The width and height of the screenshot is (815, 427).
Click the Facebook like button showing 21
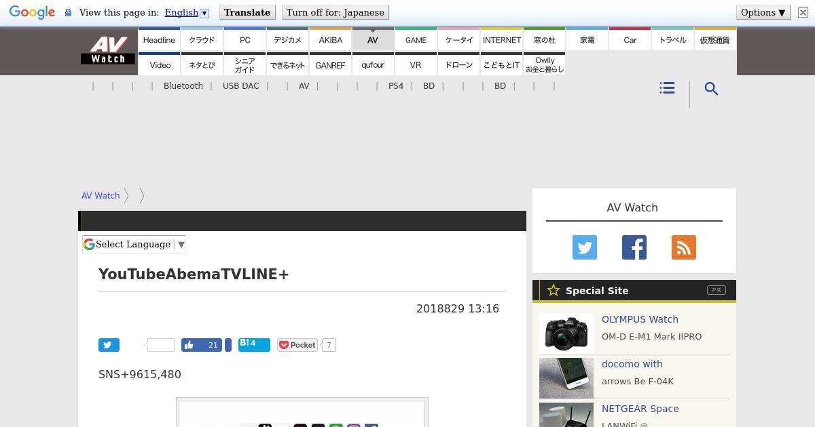coord(202,345)
